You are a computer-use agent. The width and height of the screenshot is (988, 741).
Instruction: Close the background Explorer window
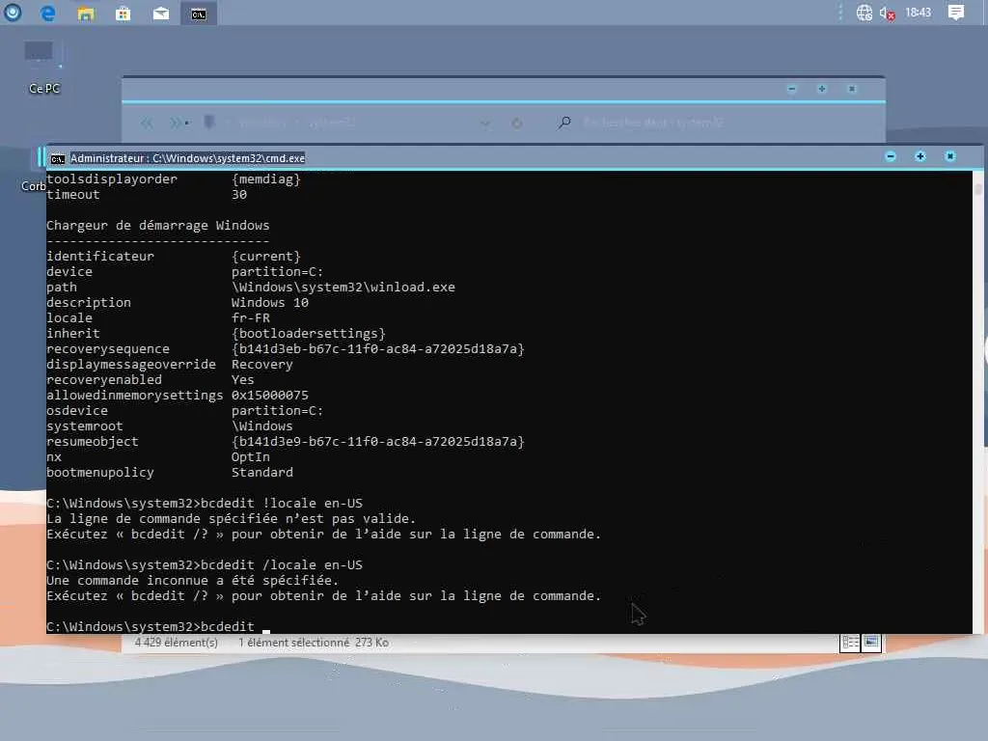852,89
